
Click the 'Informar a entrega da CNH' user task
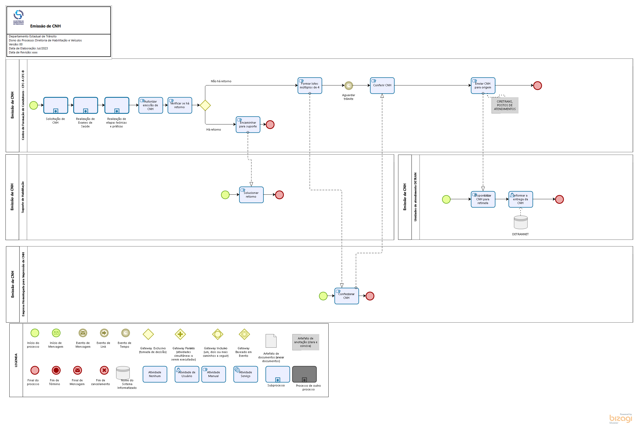click(x=521, y=199)
